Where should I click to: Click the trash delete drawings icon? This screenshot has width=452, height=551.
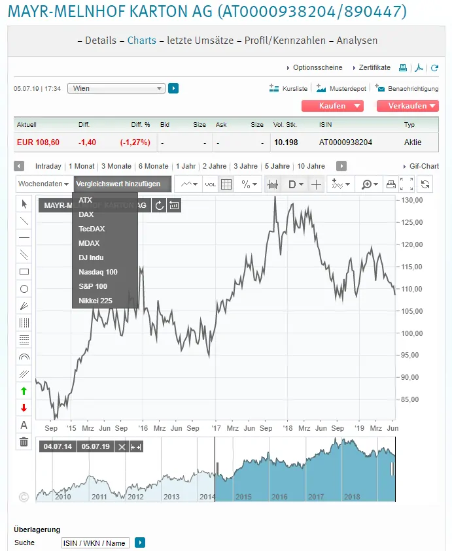point(24,442)
